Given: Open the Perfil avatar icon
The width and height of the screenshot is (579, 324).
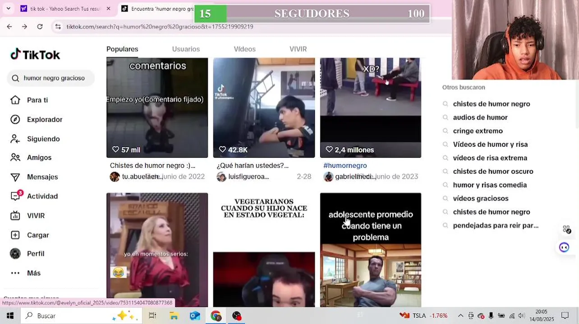Looking at the screenshot, I should pyautogui.click(x=15, y=253).
